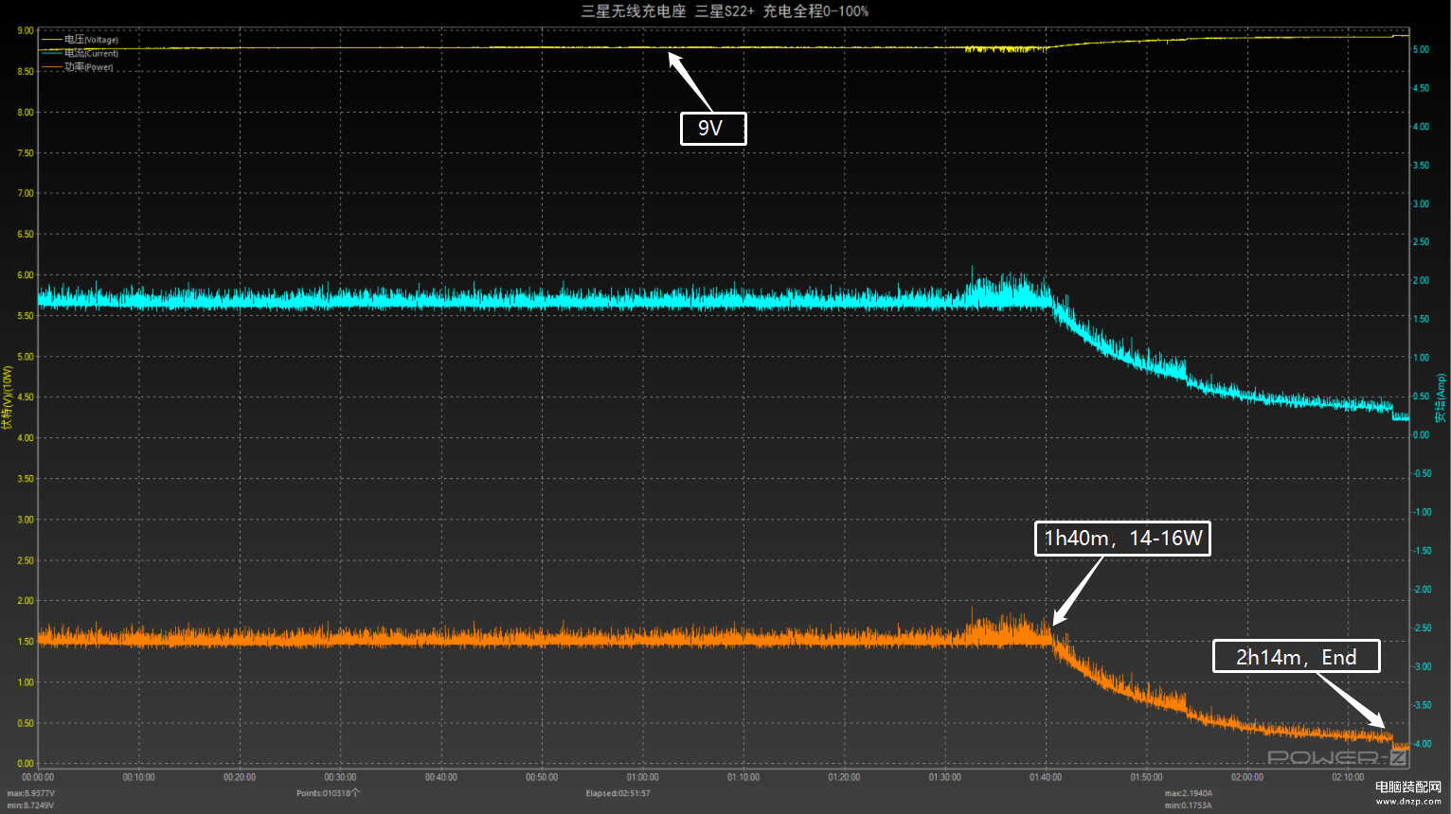
Task: Click the chart title 三星无线充电座 三星S22+
Action: pos(668,11)
